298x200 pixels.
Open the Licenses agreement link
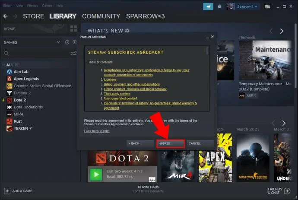(110, 79)
